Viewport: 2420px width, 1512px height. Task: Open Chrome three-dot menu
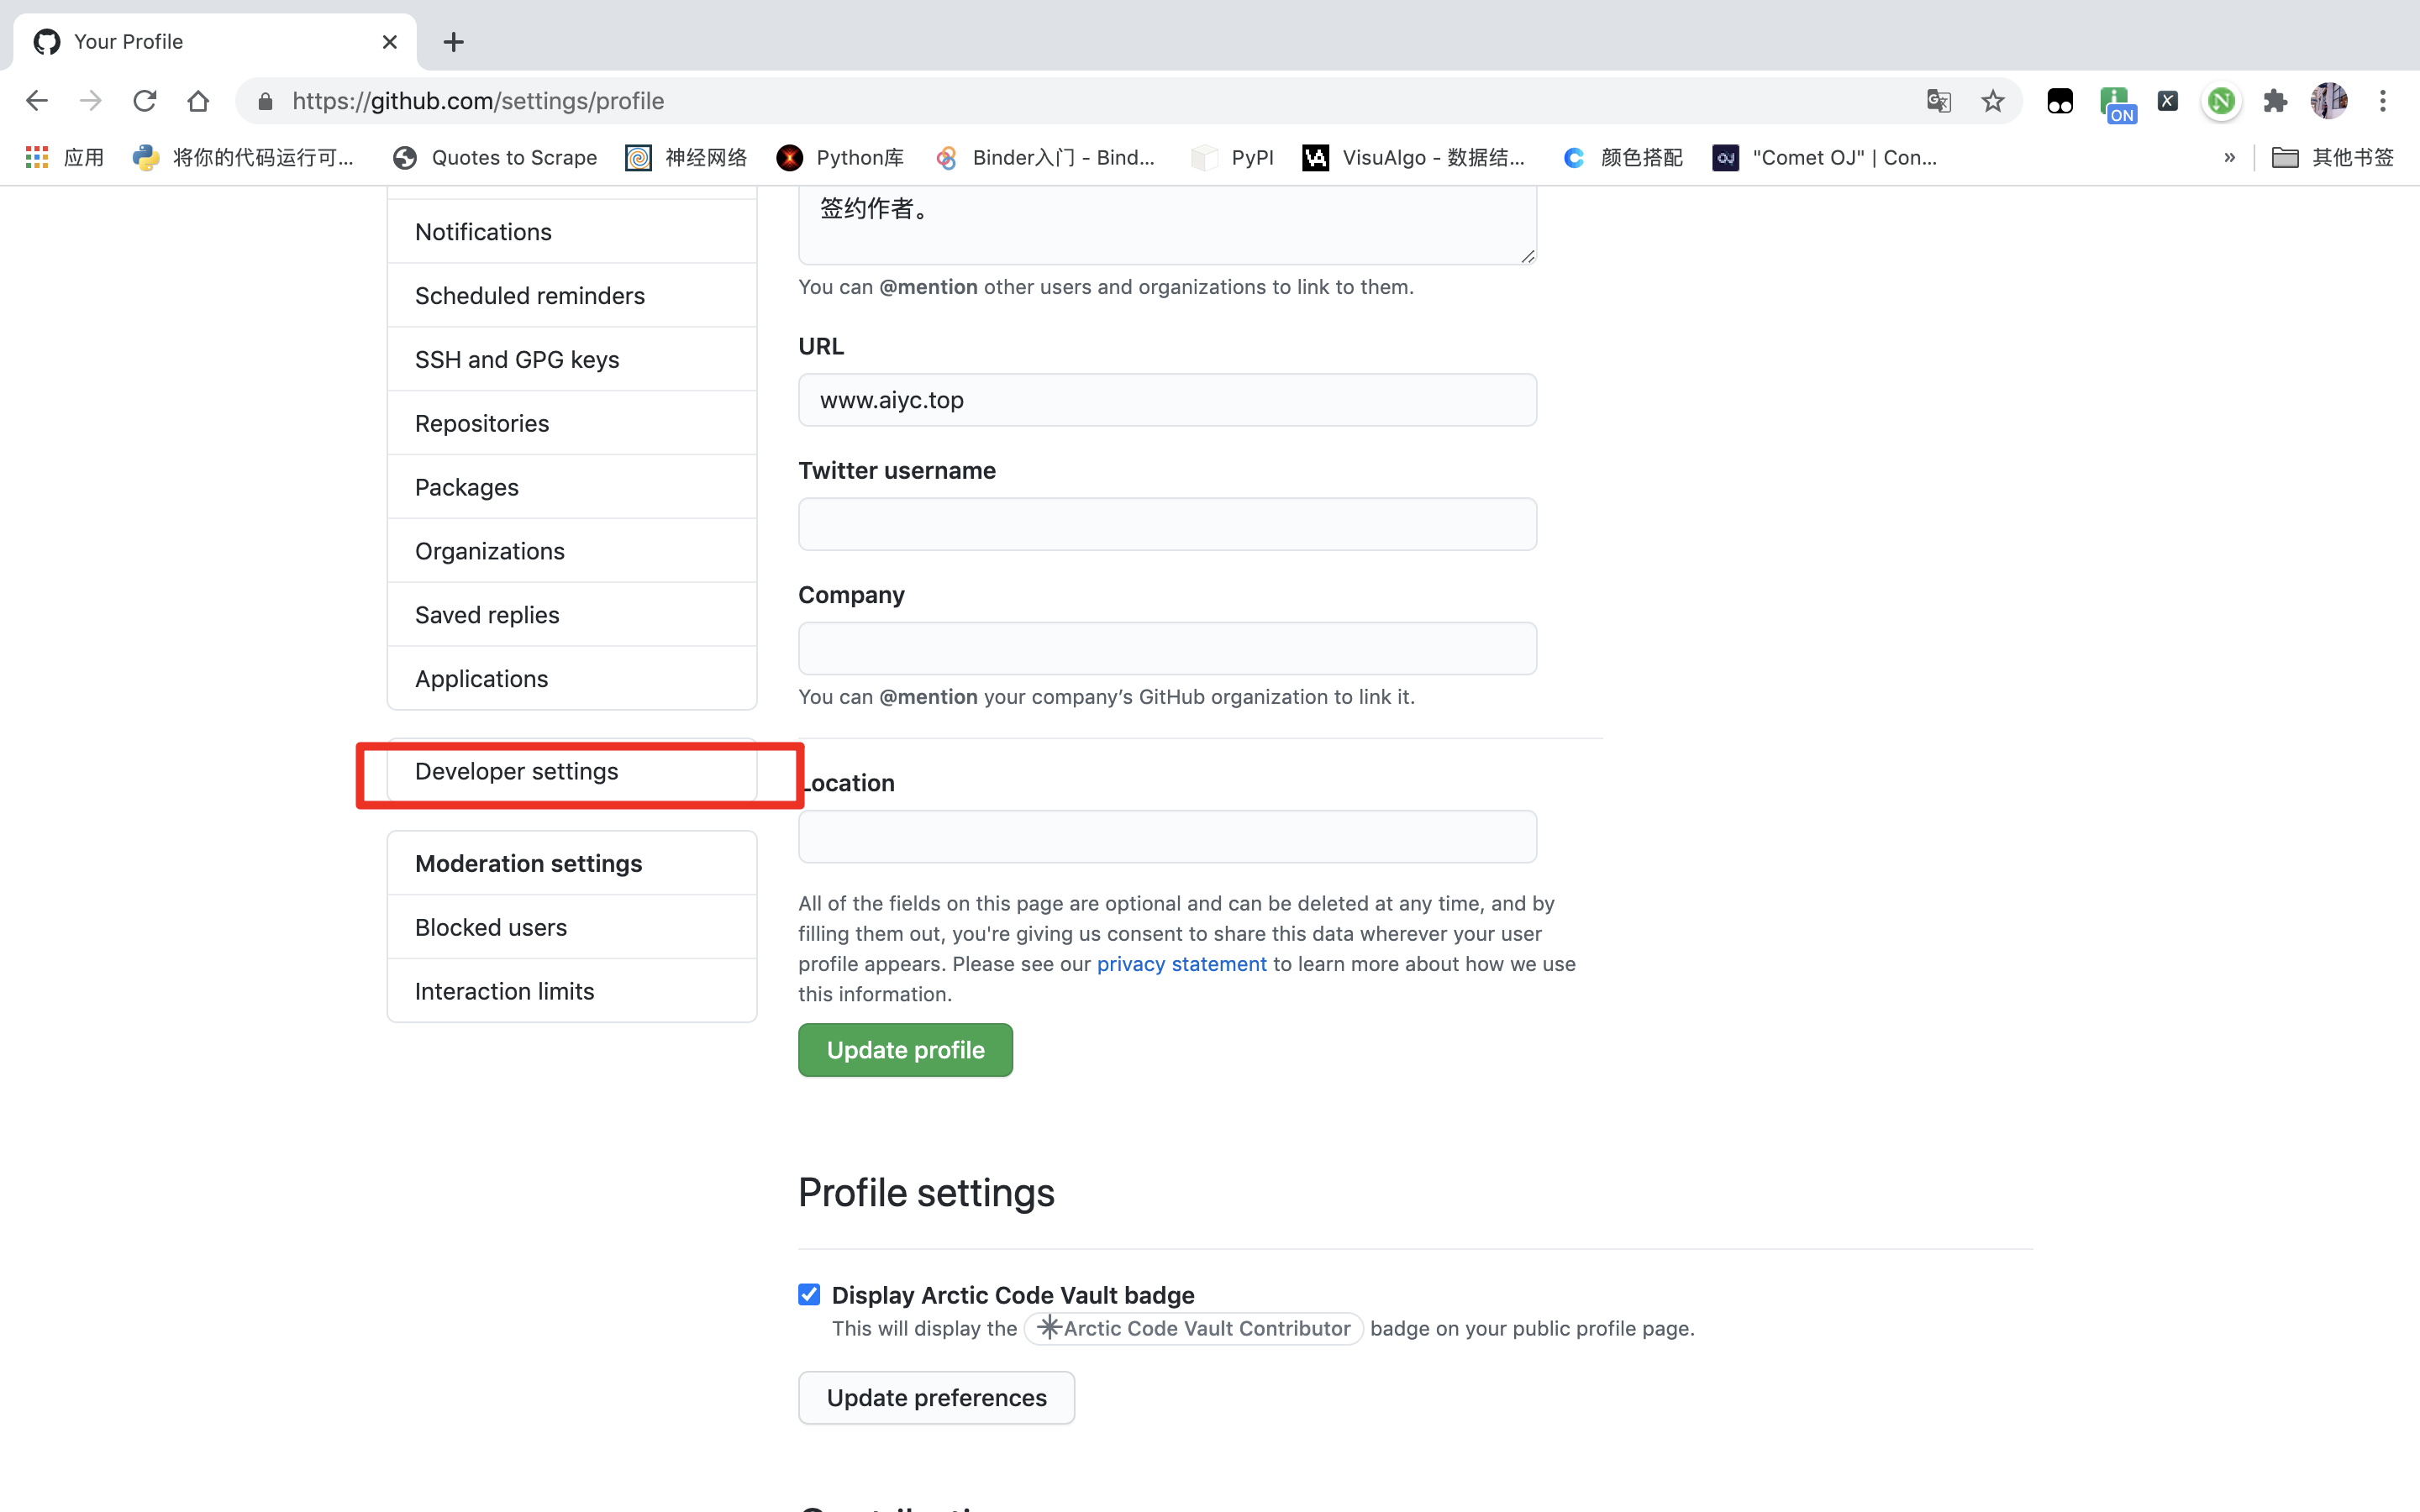pos(2383,101)
